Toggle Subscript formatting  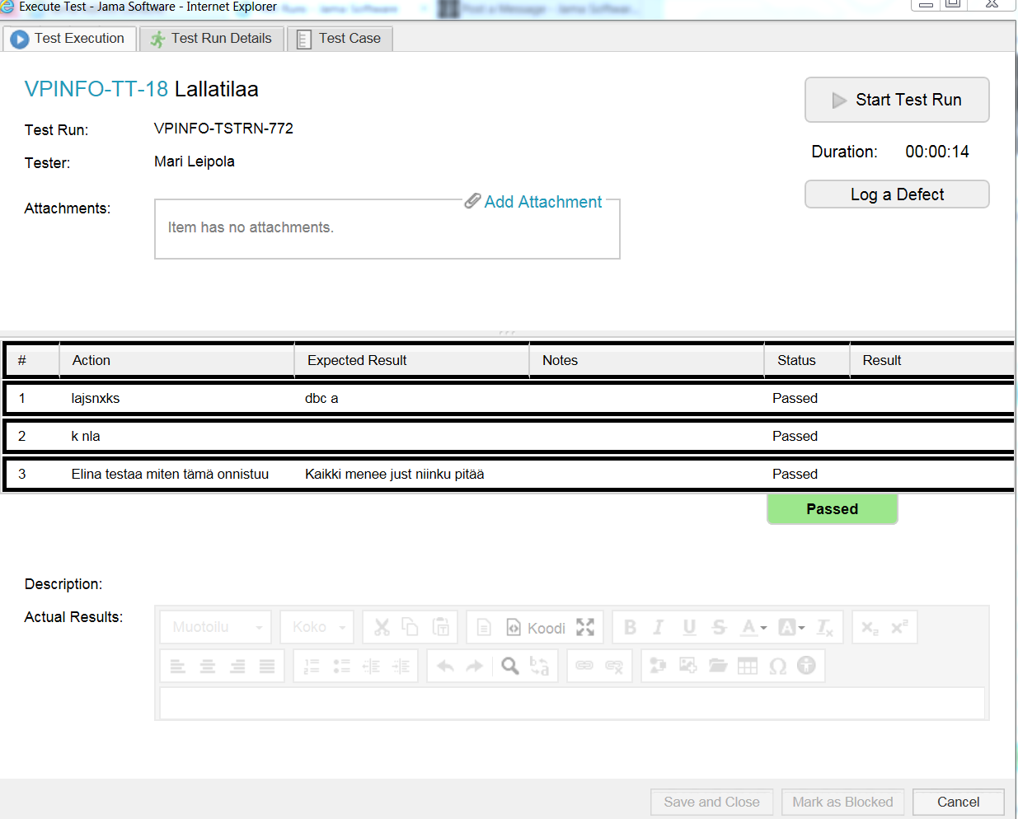pyautogui.click(x=870, y=627)
